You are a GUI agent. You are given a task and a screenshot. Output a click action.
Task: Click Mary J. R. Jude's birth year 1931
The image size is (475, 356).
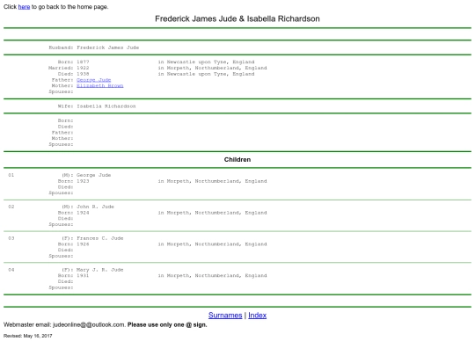point(83,275)
